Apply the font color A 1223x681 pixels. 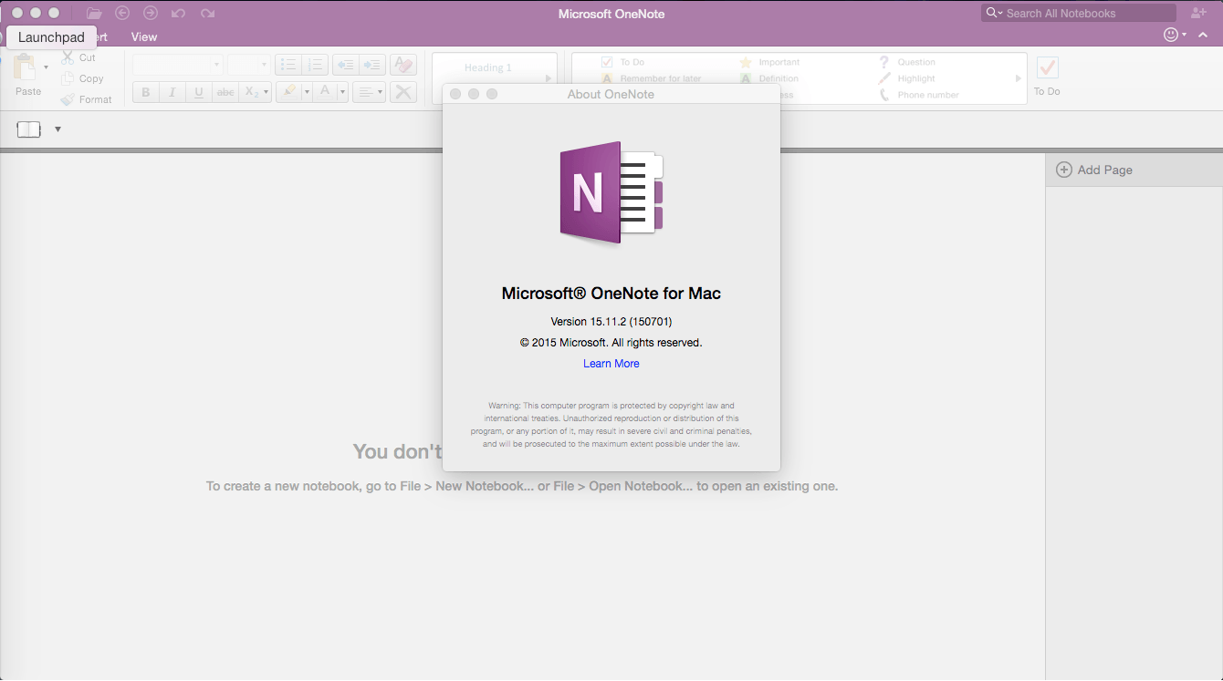tap(326, 92)
